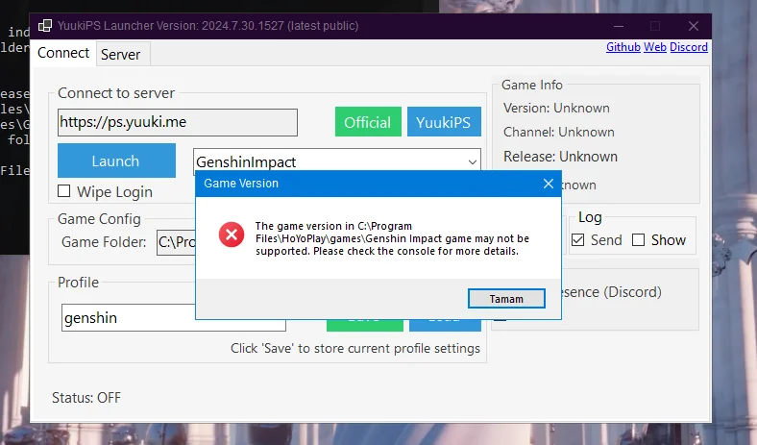Image resolution: width=757 pixels, height=445 pixels.
Task: Click the blue YuukiPS server button
Action: pos(444,122)
